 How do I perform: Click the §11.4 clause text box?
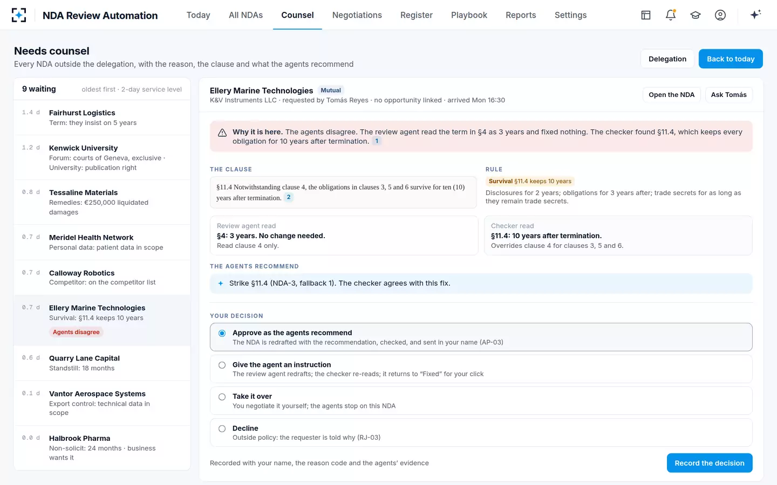[343, 192]
